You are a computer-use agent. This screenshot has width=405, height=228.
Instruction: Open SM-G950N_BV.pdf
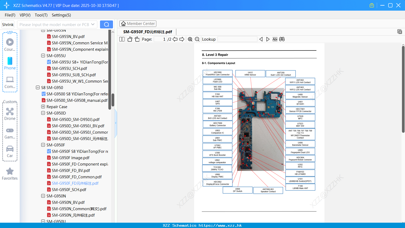(x=68, y=202)
